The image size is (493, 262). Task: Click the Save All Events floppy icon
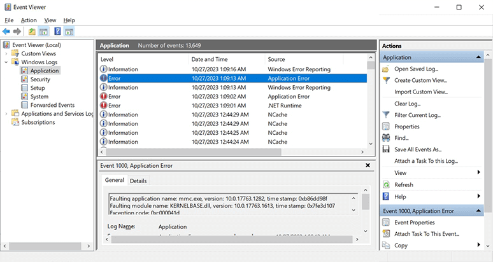[x=386, y=149]
